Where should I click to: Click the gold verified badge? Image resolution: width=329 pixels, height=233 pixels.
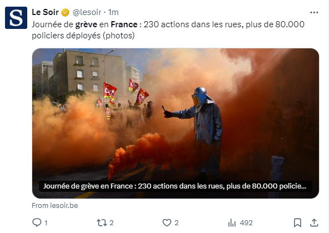pos(65,12)
